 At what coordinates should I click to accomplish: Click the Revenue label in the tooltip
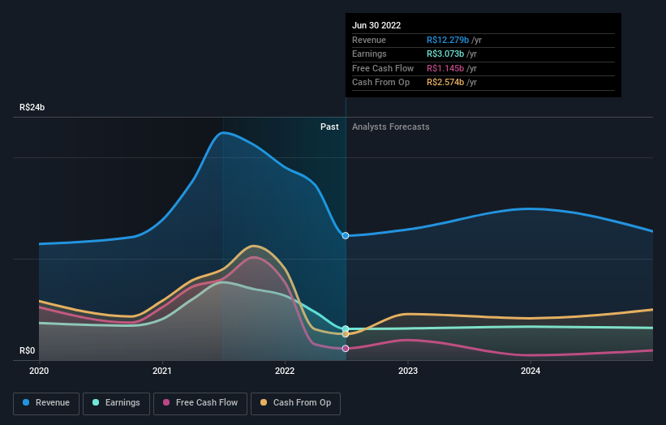point(369,40)
